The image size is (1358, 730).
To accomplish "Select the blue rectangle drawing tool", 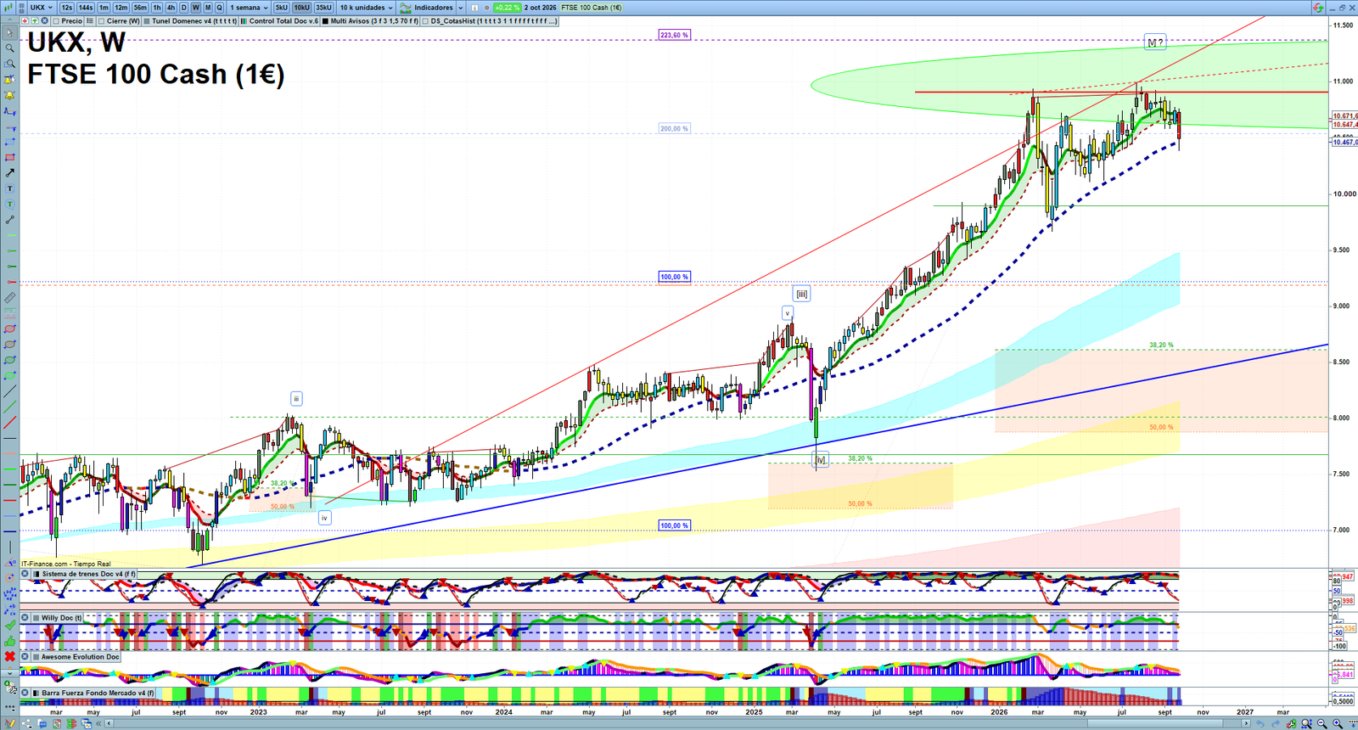I will click(x=10, y=142).
